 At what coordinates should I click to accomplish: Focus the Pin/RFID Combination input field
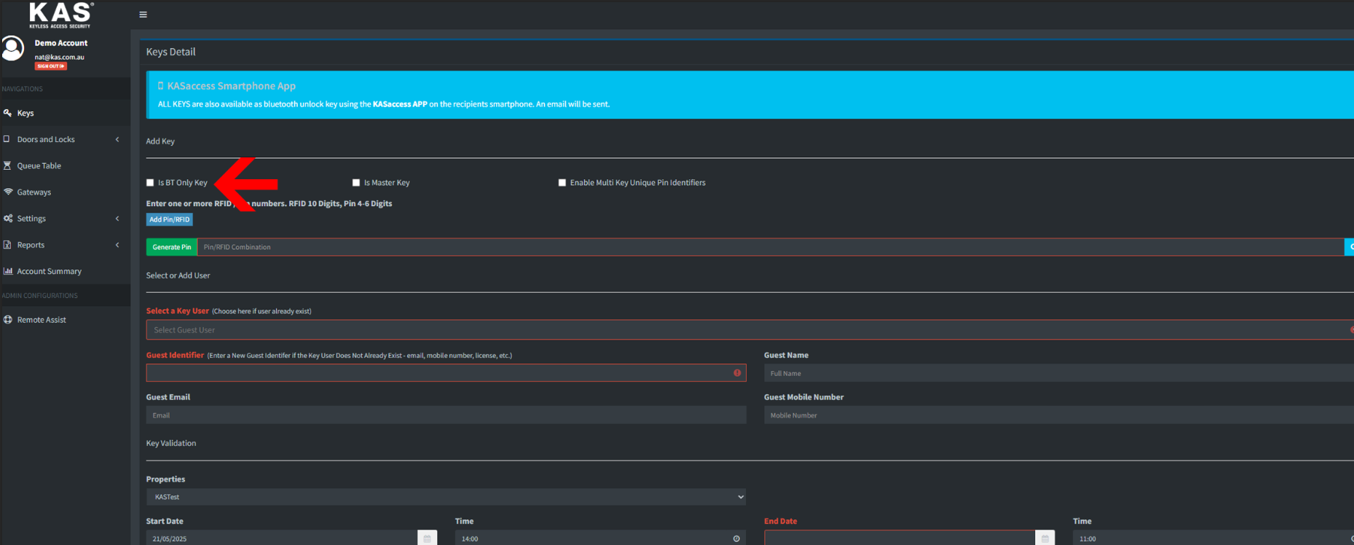[771, 247]
